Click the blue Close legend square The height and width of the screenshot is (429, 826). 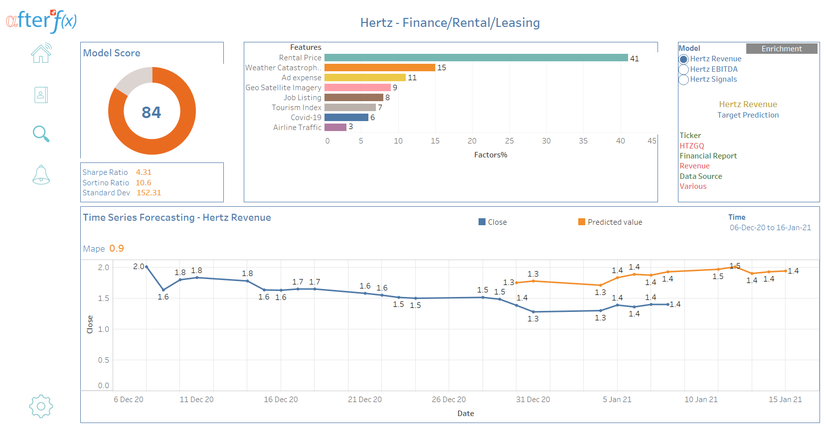(x=482, y=222)
